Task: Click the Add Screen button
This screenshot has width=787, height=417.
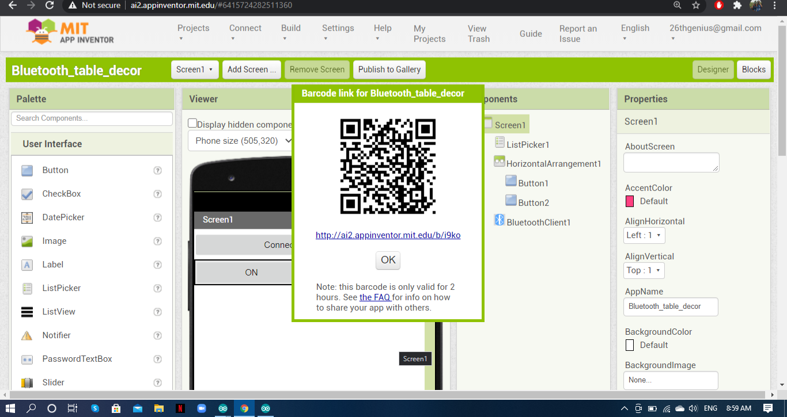Action: [252, 70]
